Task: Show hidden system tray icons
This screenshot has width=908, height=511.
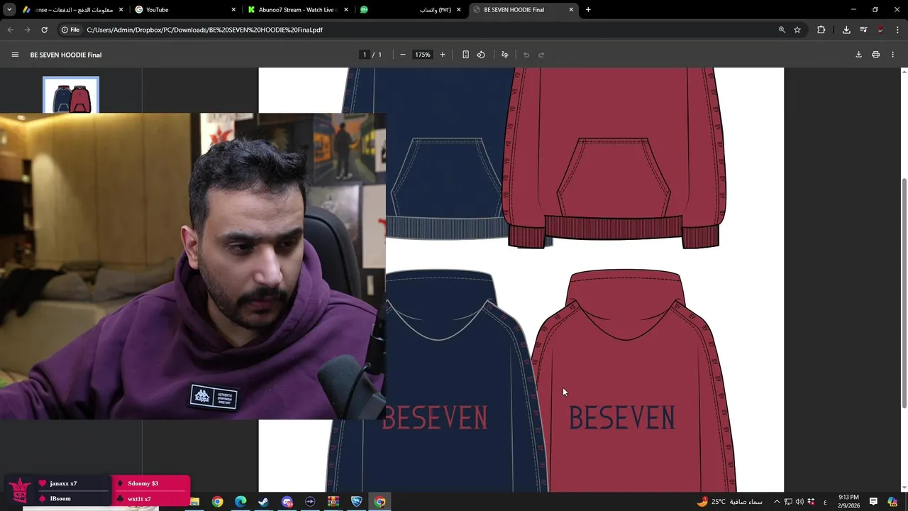Action: tap(777, 502)
